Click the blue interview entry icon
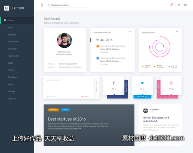The width and height of the screenshot is (193, 153). point(98,58)
